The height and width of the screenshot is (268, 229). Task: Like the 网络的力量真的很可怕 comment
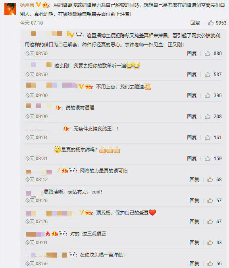pyautogui.click(x=210, y=180)
